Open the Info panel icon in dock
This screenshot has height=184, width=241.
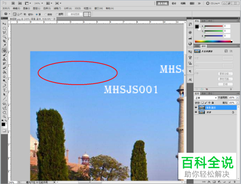point(190,44)
